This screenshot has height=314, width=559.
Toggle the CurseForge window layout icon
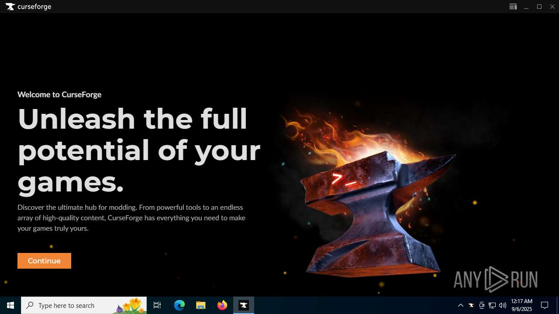(x=513, y=7)
